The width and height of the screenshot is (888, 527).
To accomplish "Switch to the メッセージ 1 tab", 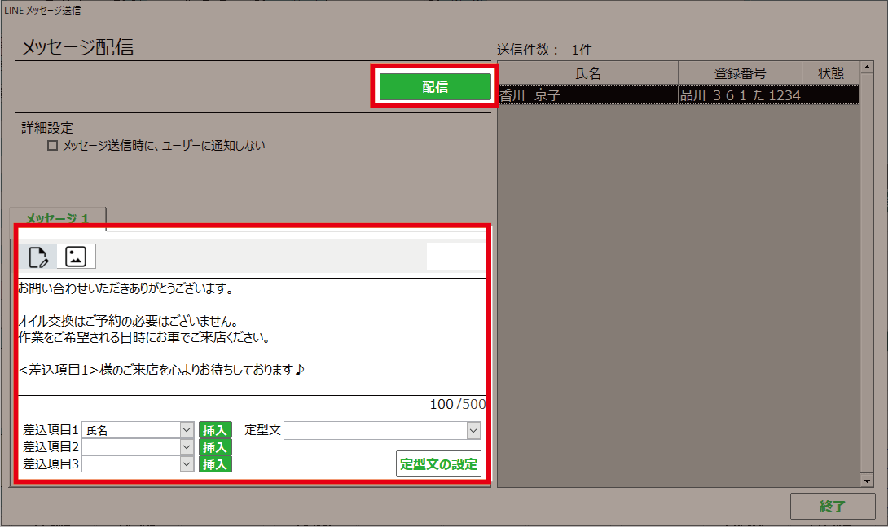I will (x=57, y=218).
